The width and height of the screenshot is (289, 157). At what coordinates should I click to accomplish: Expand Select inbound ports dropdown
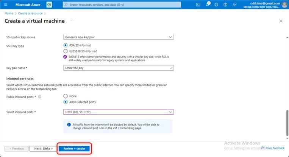coord(118,112)
